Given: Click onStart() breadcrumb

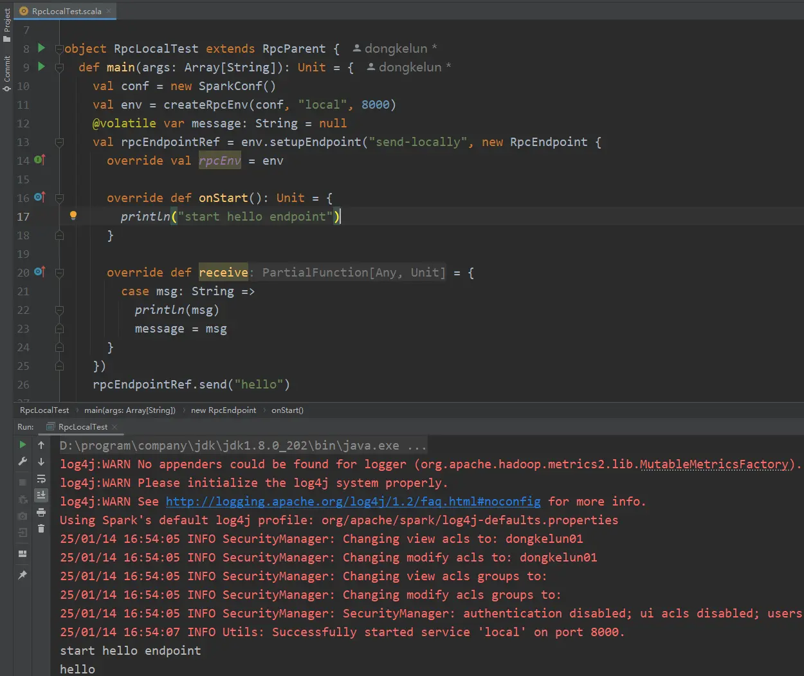Looking at the screenshot, I should (x=288, y=410).
